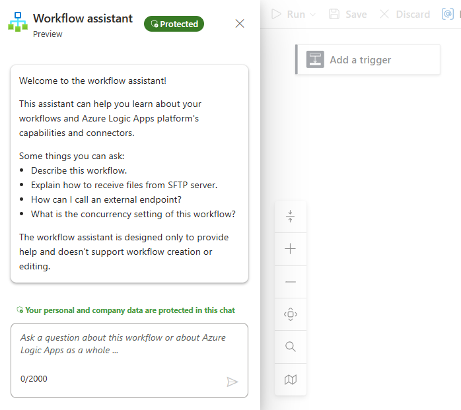Zoom out with the minus icon
The height and width of the screenshot is (410, 461).
click(x=290, y=281)
